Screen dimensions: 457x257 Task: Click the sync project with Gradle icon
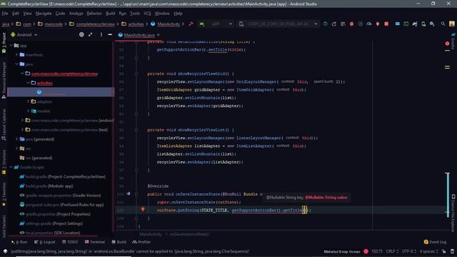[x=415, y=24]
